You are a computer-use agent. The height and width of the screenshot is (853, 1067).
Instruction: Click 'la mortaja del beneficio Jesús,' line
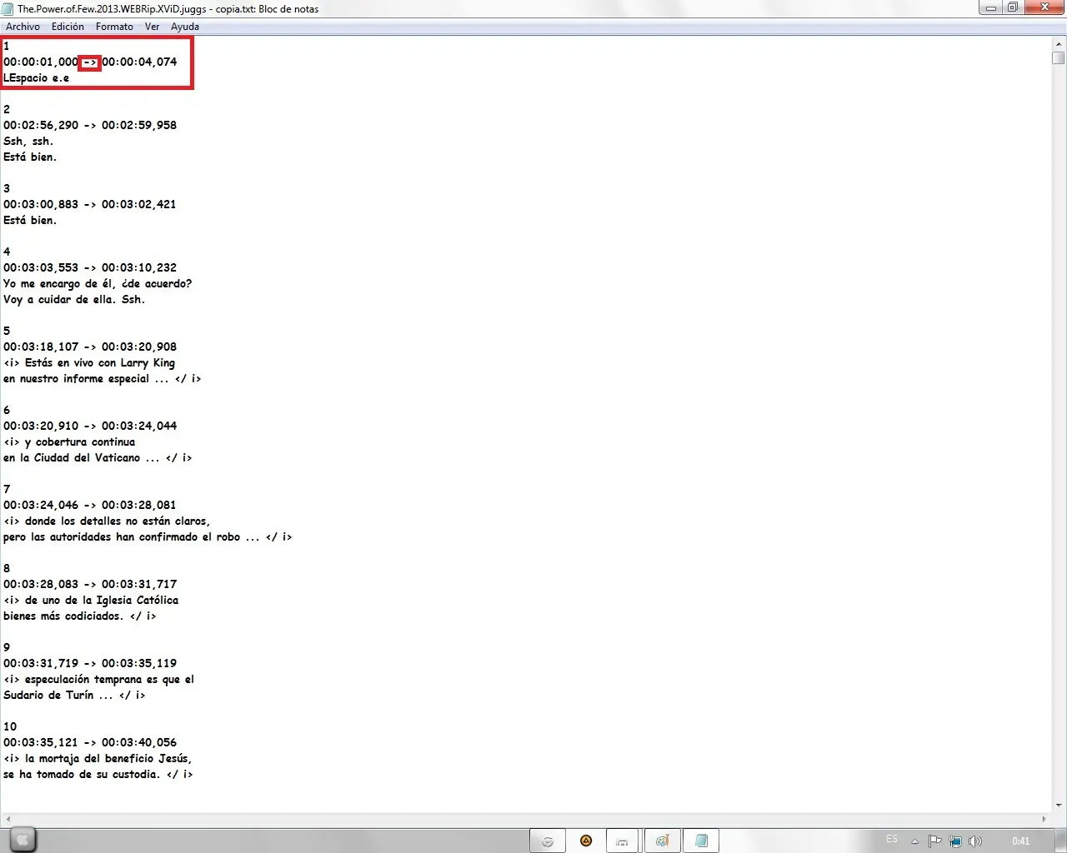[98, 759]
